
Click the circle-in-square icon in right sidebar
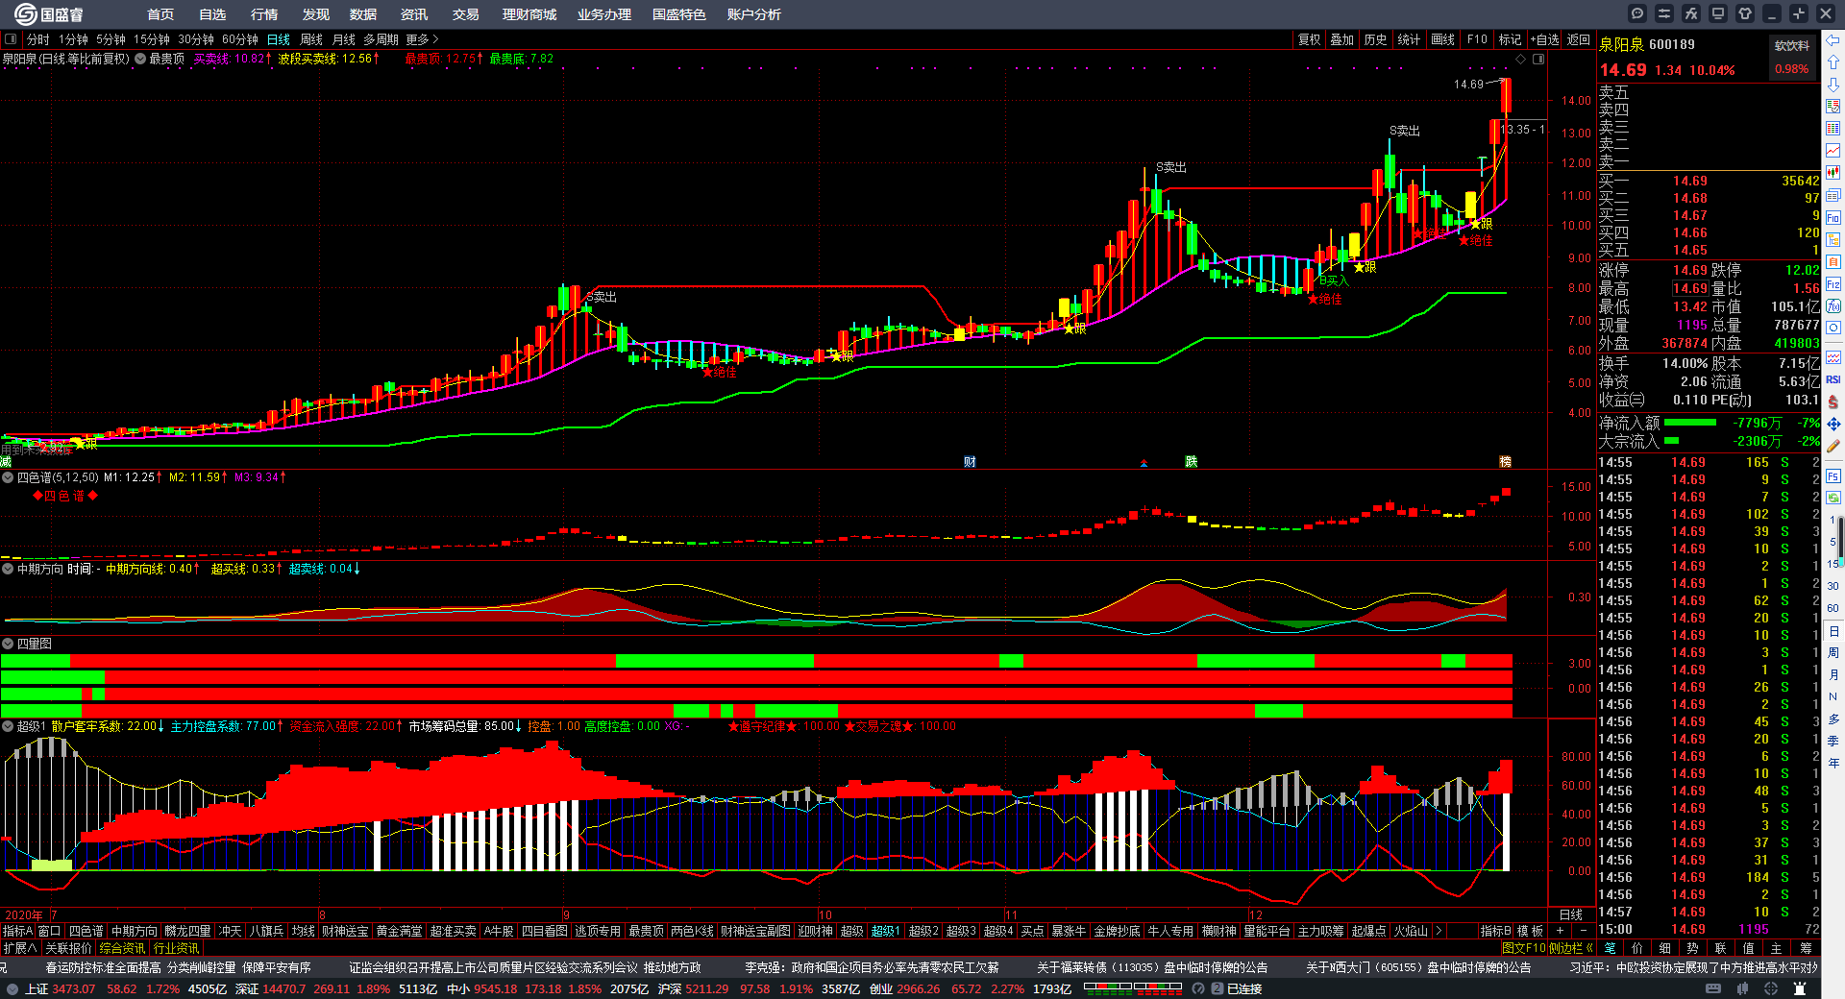1833,328
